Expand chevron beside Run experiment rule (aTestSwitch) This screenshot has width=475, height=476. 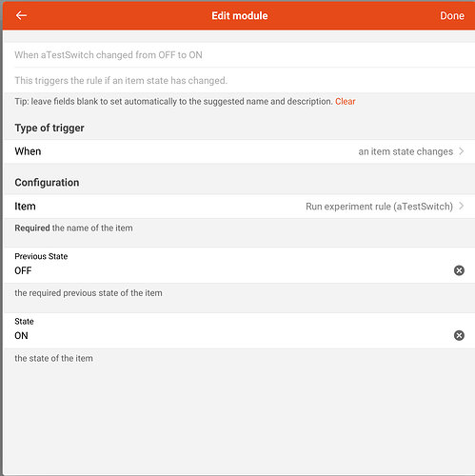tap(462, 207)
